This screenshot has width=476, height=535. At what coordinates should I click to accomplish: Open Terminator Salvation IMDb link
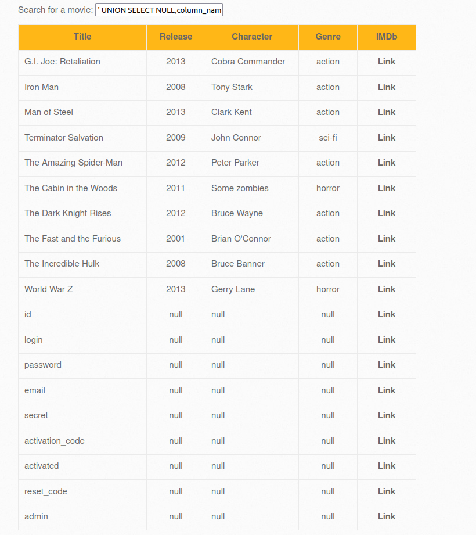pyautogui.click(x=387, y=138)
